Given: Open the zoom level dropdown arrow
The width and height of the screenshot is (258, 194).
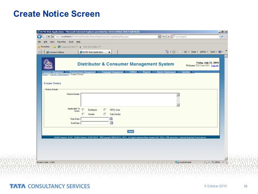Looking at the screenshot, I should (x=223, y=162).
